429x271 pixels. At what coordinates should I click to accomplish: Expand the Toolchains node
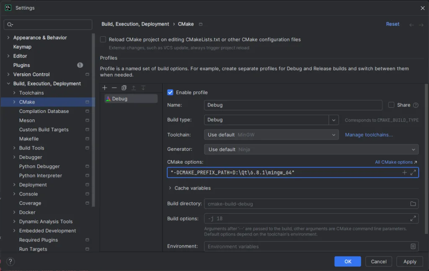coord(14,93)
